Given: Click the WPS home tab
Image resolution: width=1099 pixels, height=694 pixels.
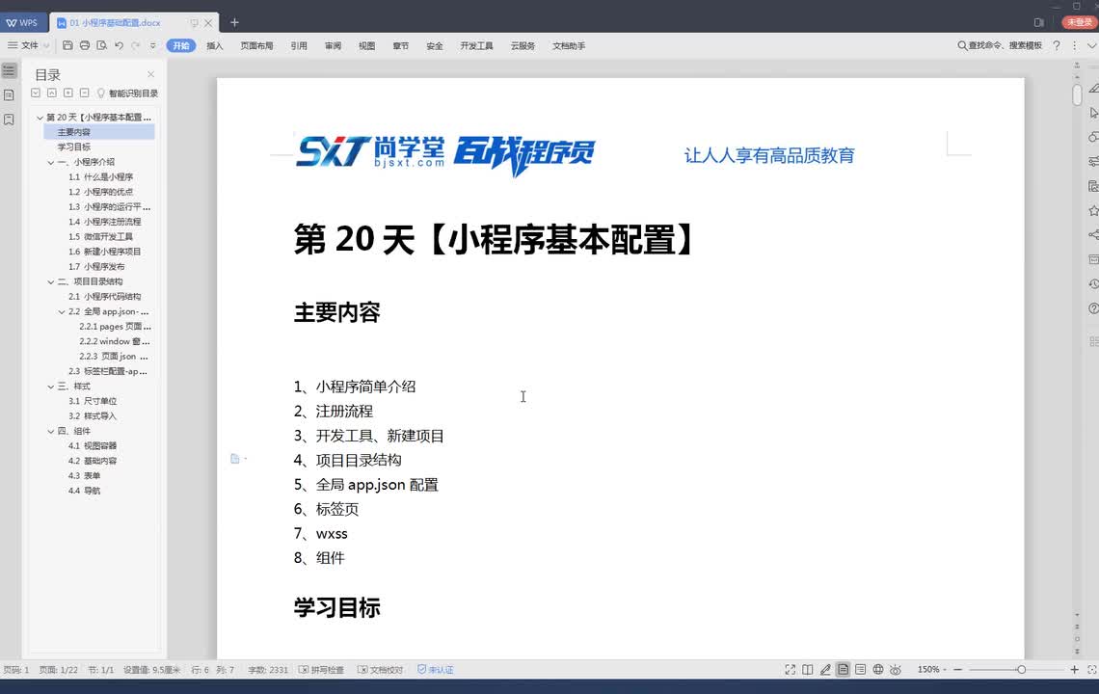Looking at the screenshot, I should pyautogui.click(x=22, y=22).
